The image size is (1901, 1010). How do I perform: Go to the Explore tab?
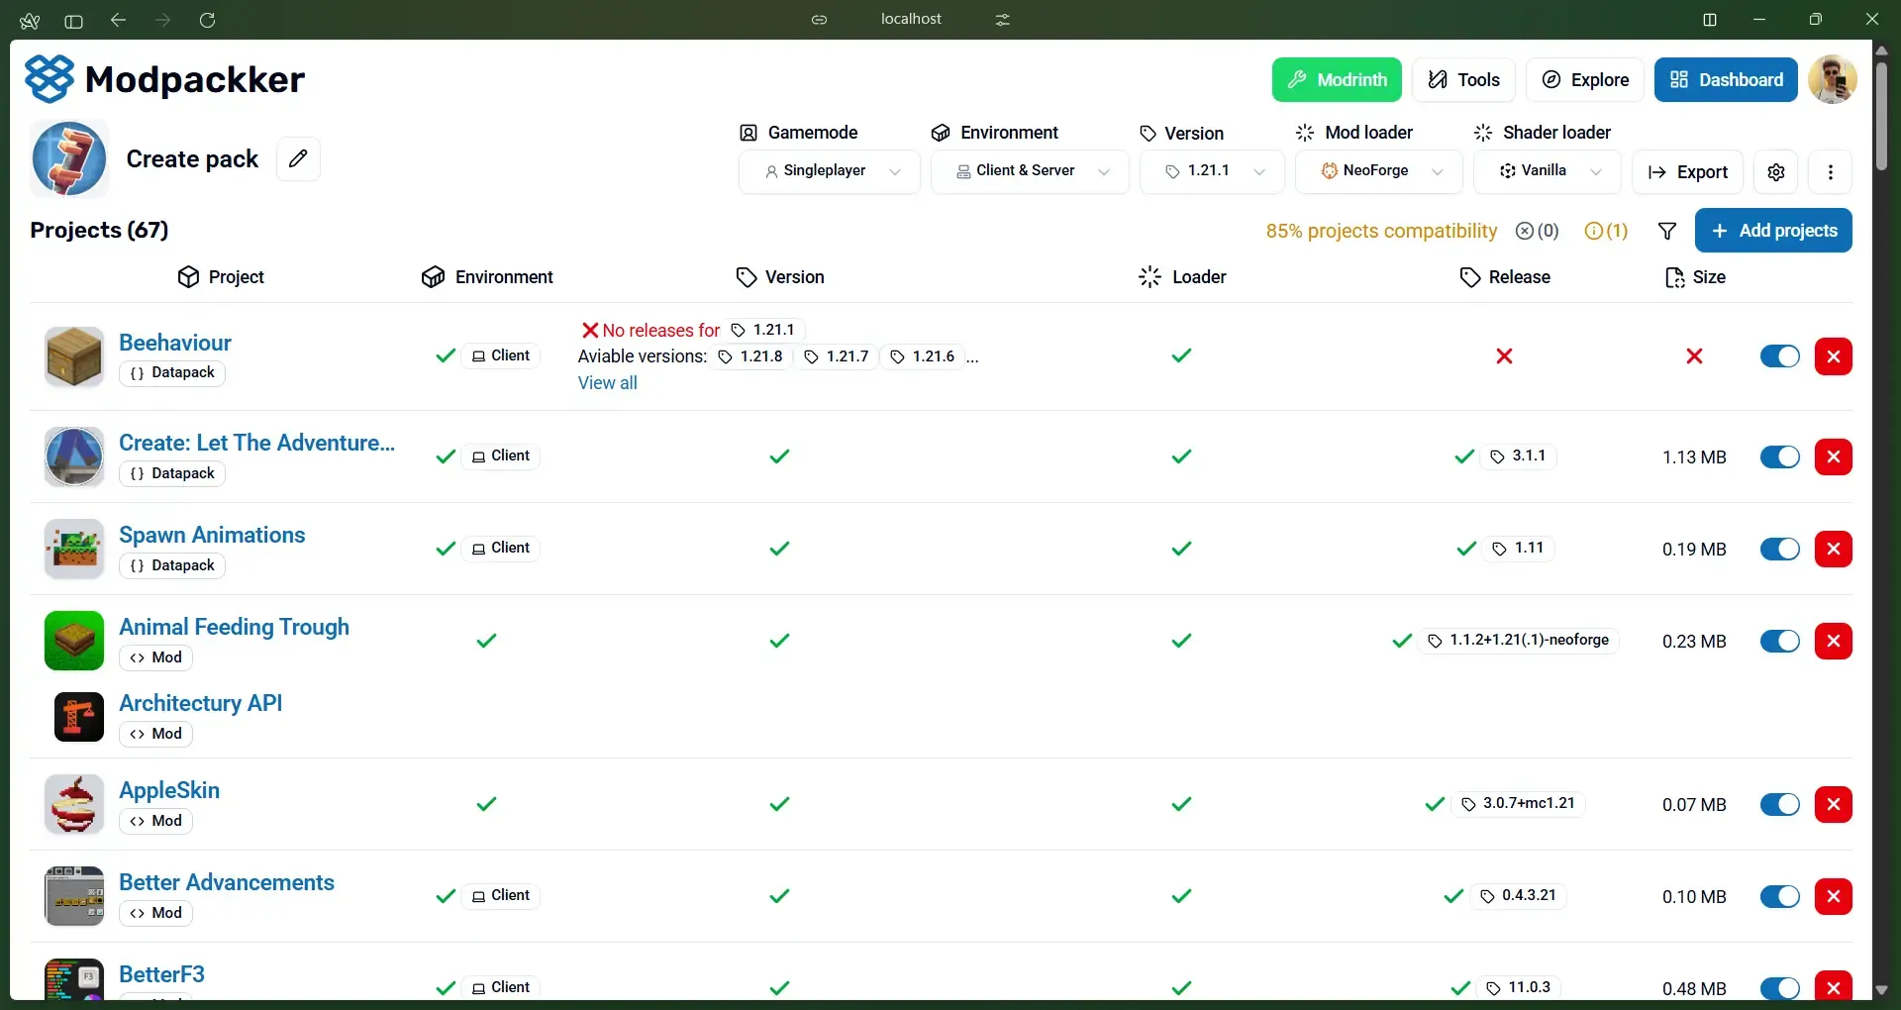pos(1585,80)
